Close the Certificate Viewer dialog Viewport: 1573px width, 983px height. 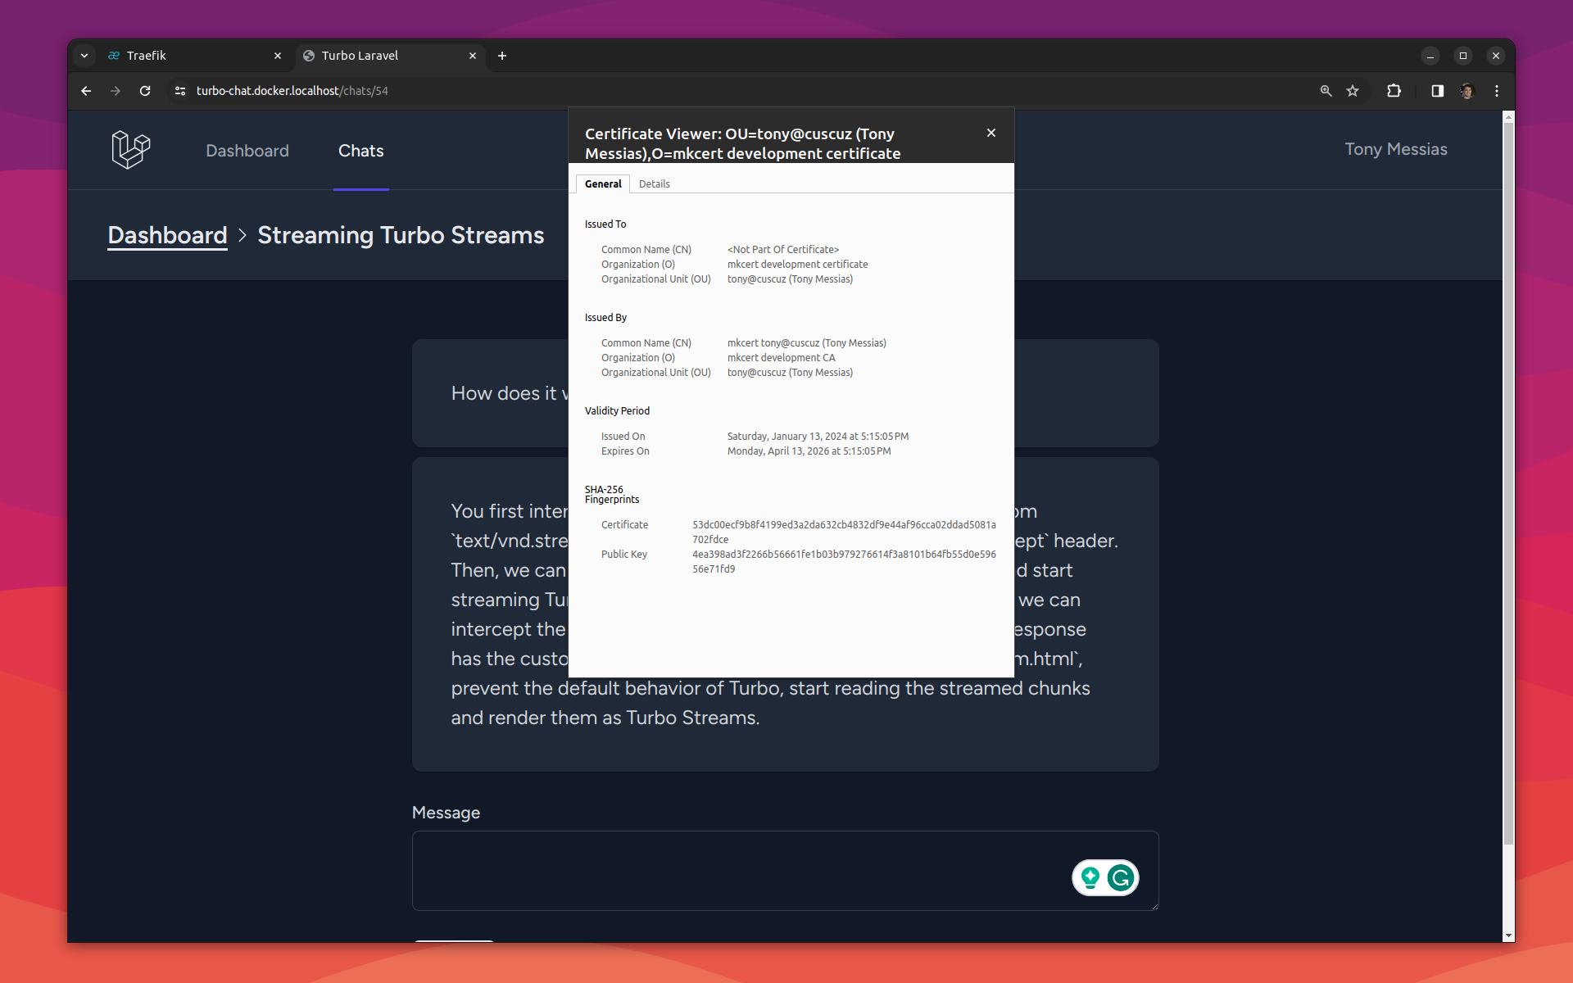coord(991,133)
